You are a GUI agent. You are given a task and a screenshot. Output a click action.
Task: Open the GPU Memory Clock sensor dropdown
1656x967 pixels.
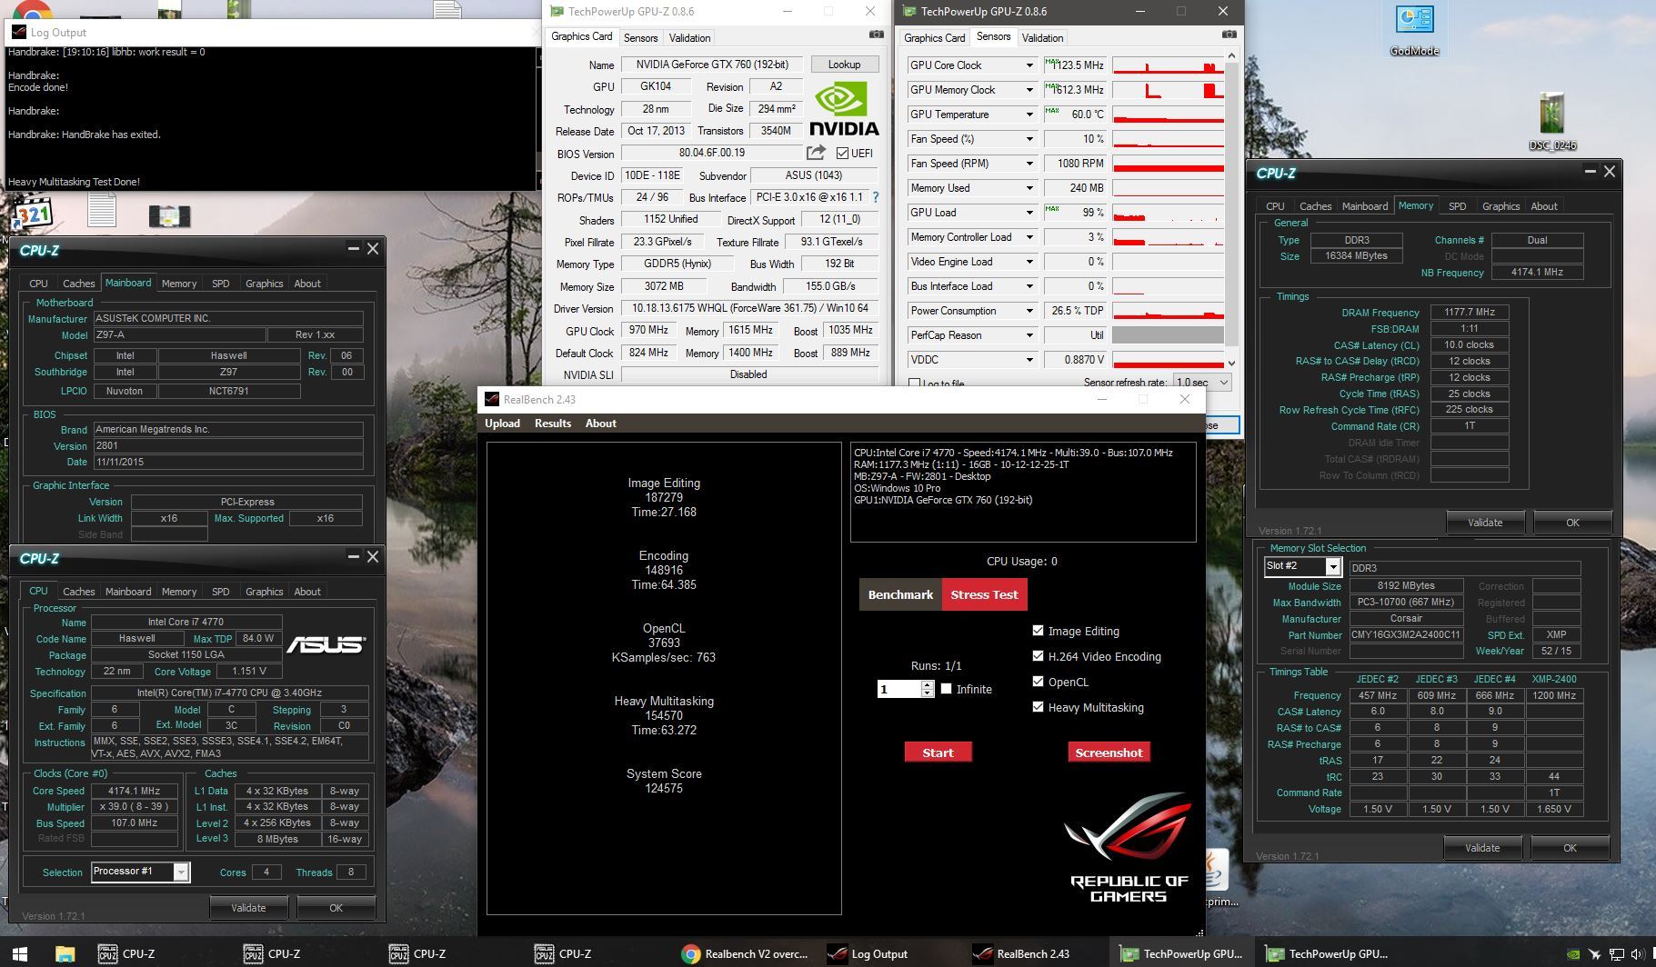click(x=1029, y=90)
